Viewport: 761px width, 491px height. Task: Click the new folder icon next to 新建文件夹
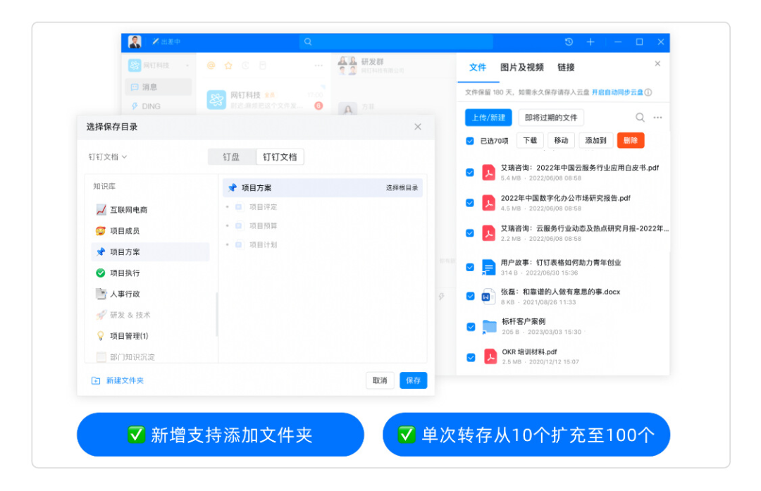tap(96, 380)
